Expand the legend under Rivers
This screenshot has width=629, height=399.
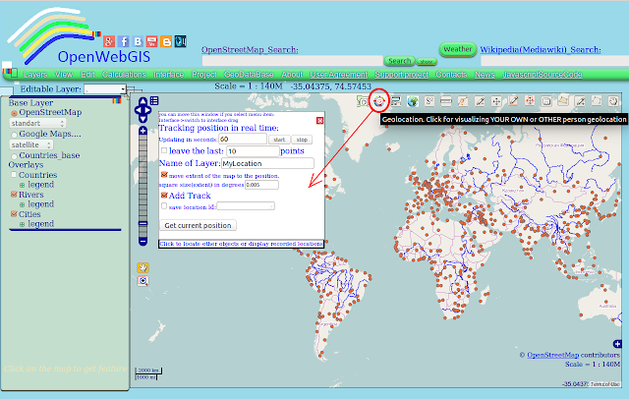point(22,205)
